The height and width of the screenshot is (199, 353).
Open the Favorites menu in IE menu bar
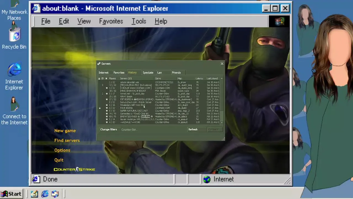click(x=111, y=21)
